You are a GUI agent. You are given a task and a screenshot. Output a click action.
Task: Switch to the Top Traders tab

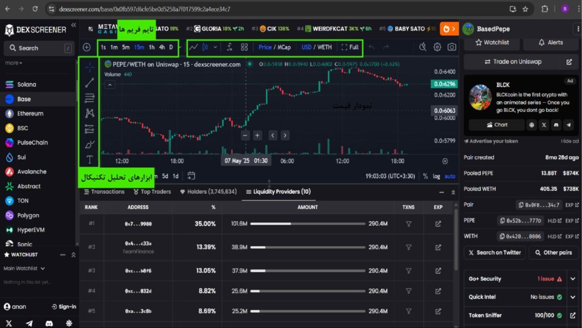(152, 192)
